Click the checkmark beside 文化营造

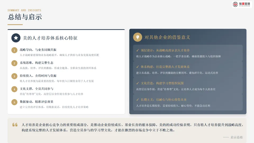click(x=138, y=83)
